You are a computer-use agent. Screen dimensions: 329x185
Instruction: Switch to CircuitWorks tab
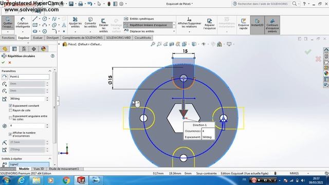(143, 38)
